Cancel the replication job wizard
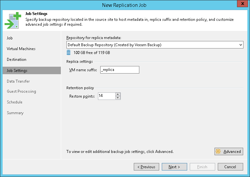 230,167
